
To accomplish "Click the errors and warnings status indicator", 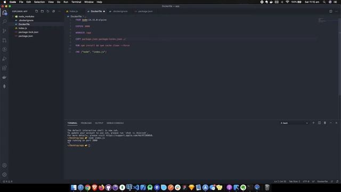I will 7,181.
